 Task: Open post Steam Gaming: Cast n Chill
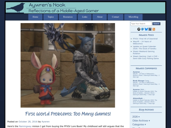[x=146, y=57]
